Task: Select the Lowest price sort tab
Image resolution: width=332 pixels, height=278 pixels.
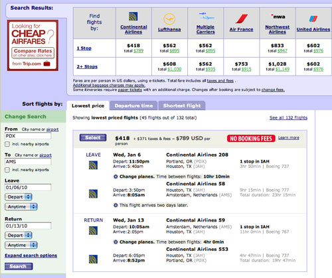Action: click(x=88, y=105)
